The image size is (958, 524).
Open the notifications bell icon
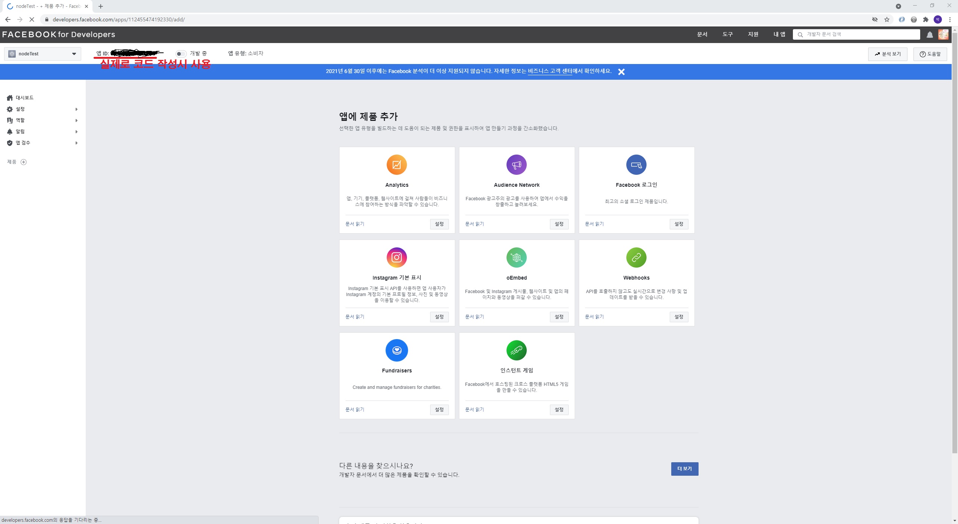pos(930,34)
